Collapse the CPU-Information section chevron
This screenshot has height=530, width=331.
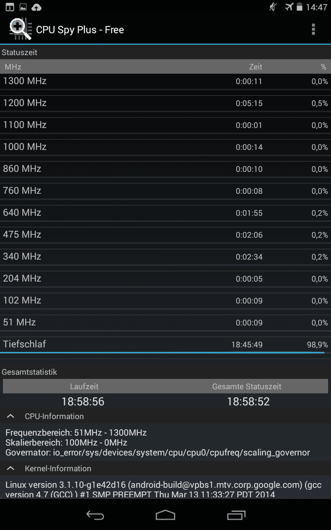(x=11, y=416)
